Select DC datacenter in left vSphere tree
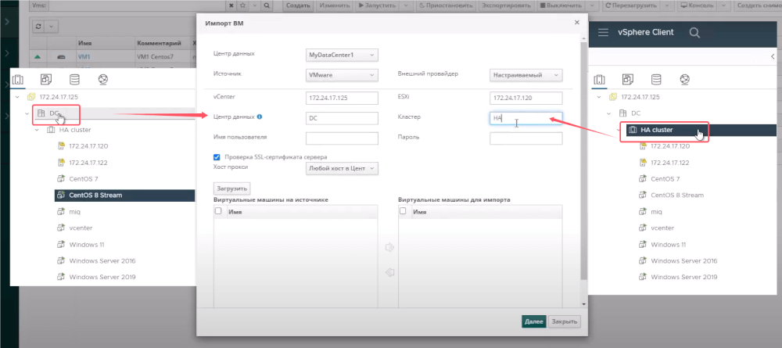Screen dimensions: 782x348 tap(54, 113)
